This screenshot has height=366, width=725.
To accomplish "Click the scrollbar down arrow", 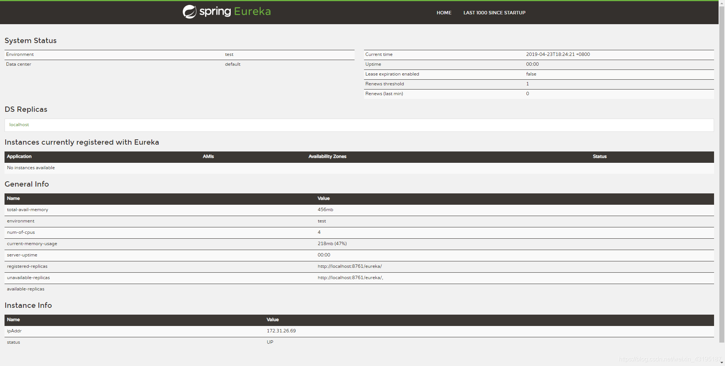I will click(722, 363).
